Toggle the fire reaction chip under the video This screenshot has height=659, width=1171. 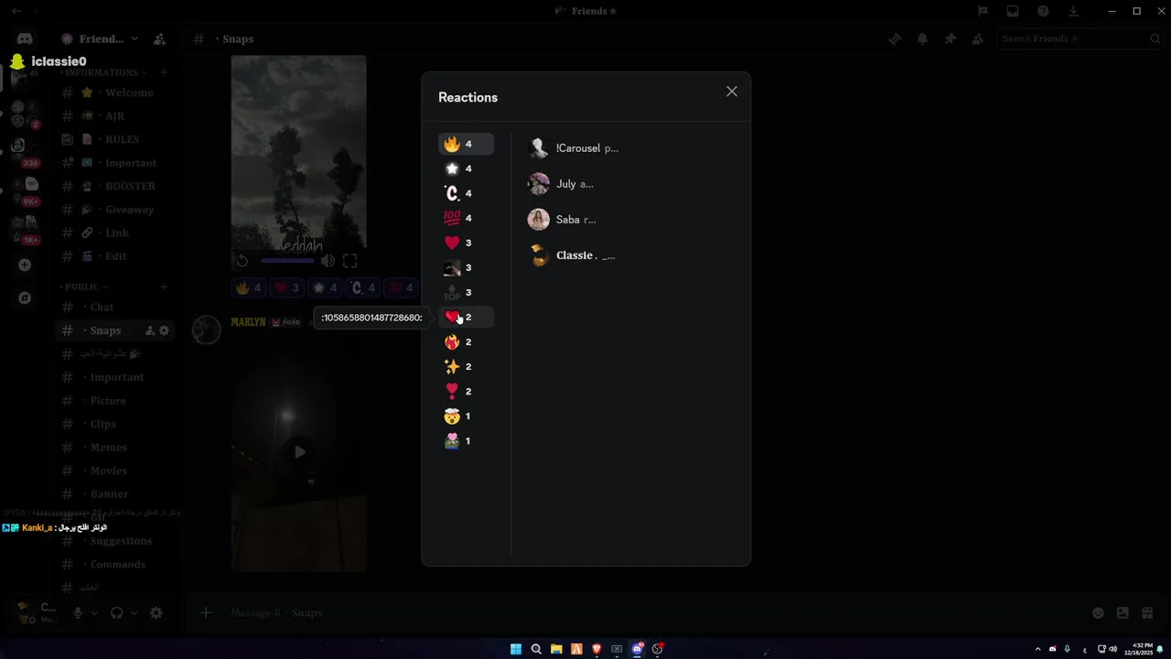coord(249,287)
